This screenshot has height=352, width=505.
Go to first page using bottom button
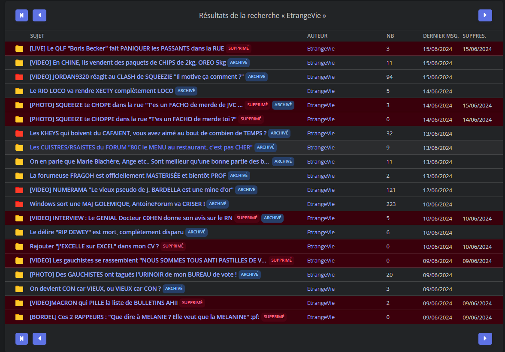tap(21, 338)
